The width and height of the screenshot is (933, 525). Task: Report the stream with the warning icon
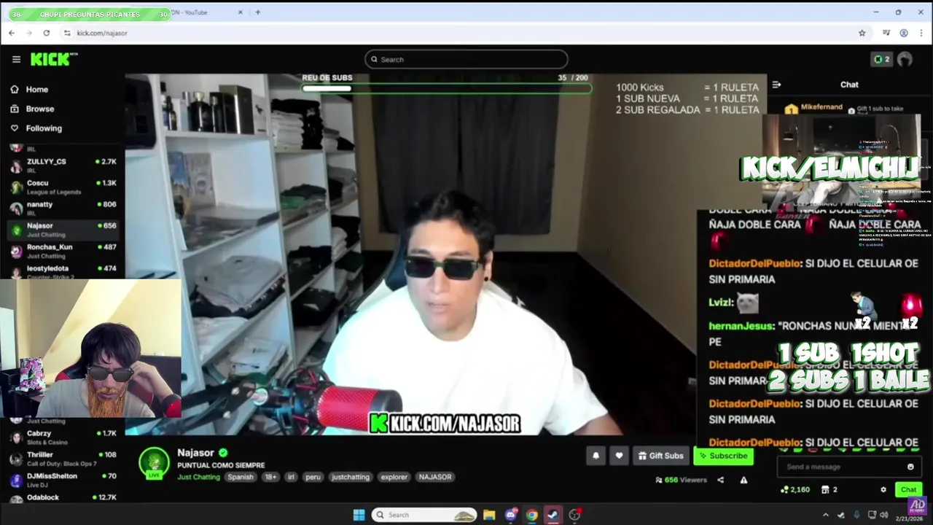coord(743,480)
